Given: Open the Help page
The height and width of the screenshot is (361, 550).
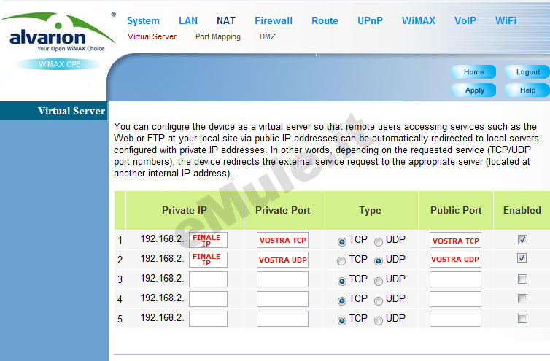Looking at the screenshot, I should pos(527,90).
